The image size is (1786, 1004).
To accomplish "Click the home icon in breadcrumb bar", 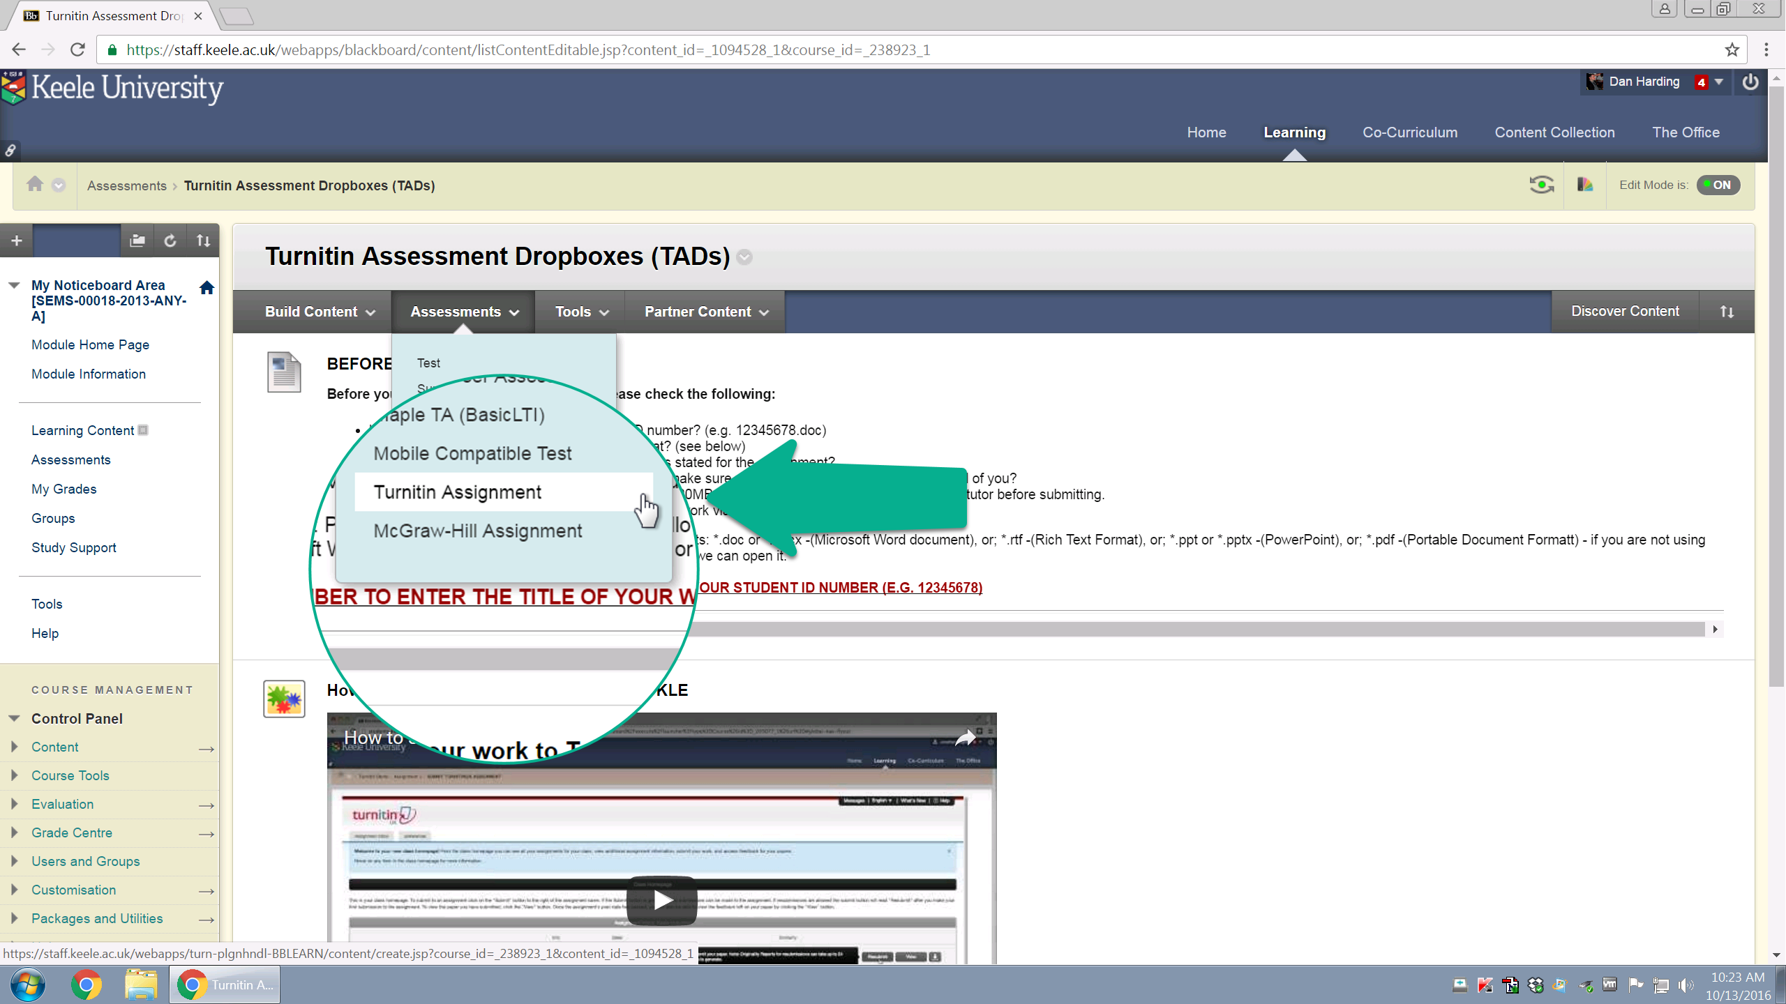I will tap(35, 184).
